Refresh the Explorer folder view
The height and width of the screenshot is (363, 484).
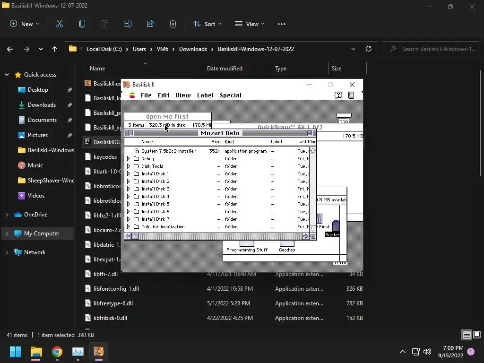click(369, 49)
